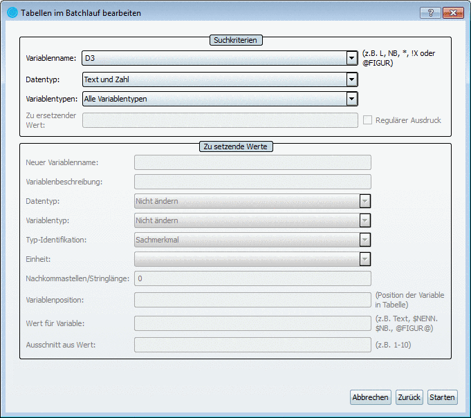Close the Tabellen im Batchlauf bearbeiten dialog

click(x=452, y=12)
